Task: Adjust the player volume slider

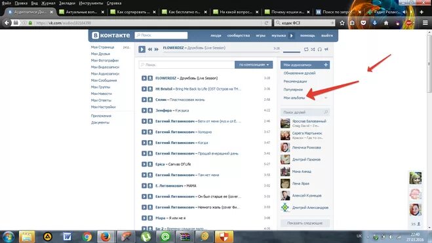Action: click(292, 52)
